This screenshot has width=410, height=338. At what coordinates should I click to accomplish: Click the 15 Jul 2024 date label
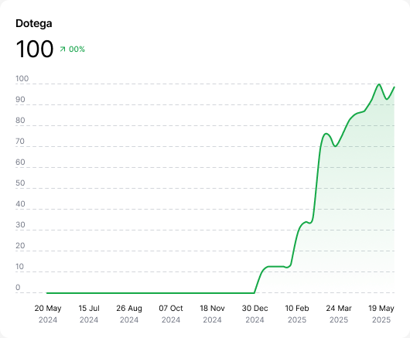89,314
